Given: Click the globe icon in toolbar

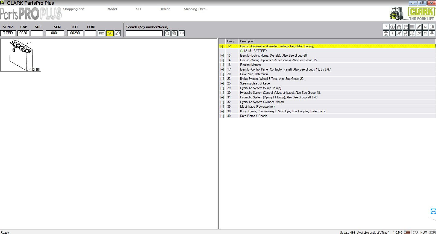Looking at the screenshot, I should tap(432, 27).
